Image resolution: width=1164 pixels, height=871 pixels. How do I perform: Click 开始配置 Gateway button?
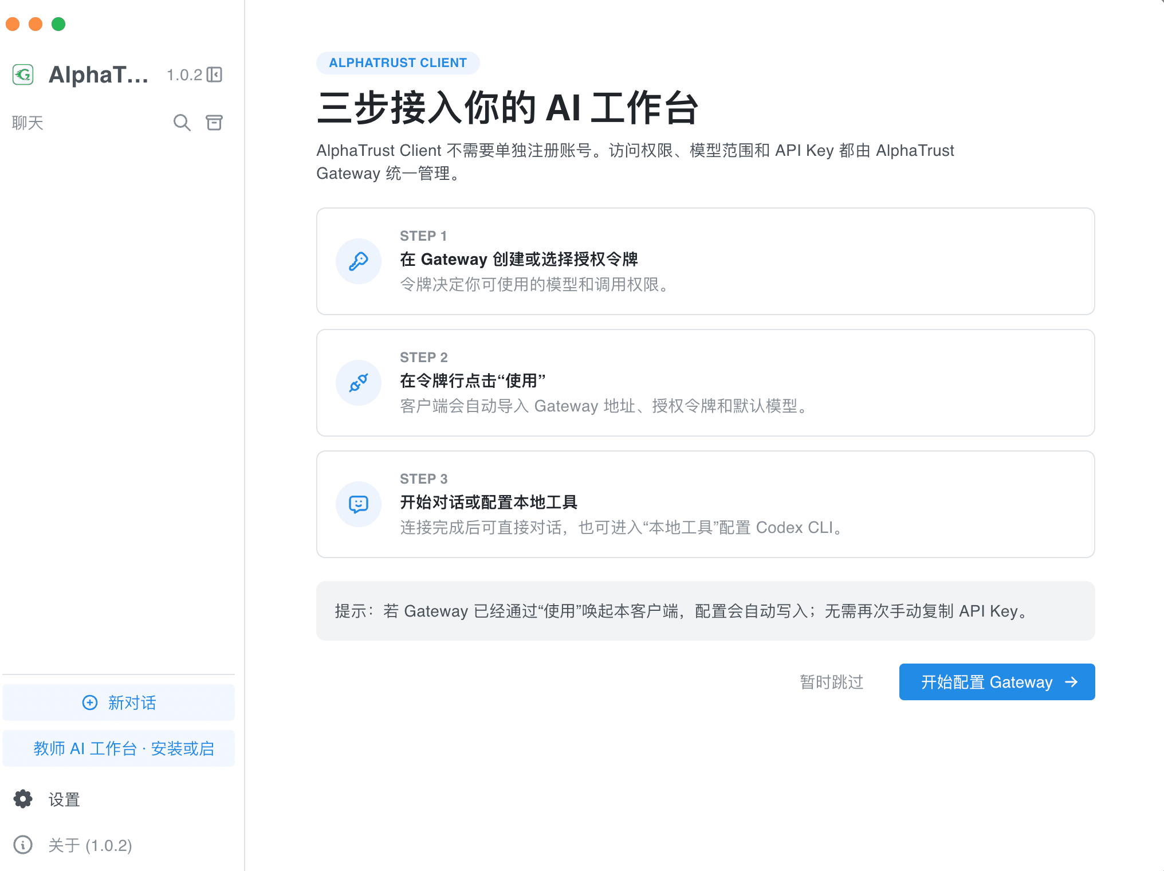click(997, 682)
